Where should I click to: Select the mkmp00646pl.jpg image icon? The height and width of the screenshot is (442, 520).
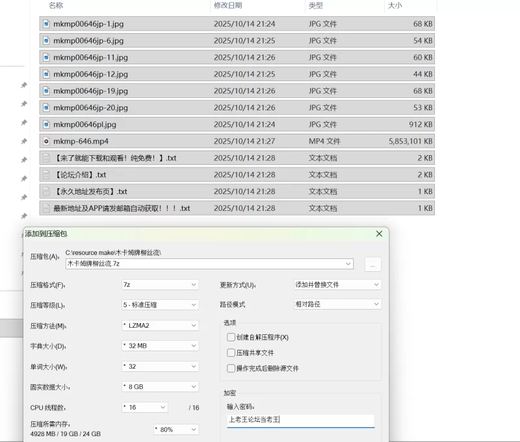pyautogui.click(x=46, y=124)
